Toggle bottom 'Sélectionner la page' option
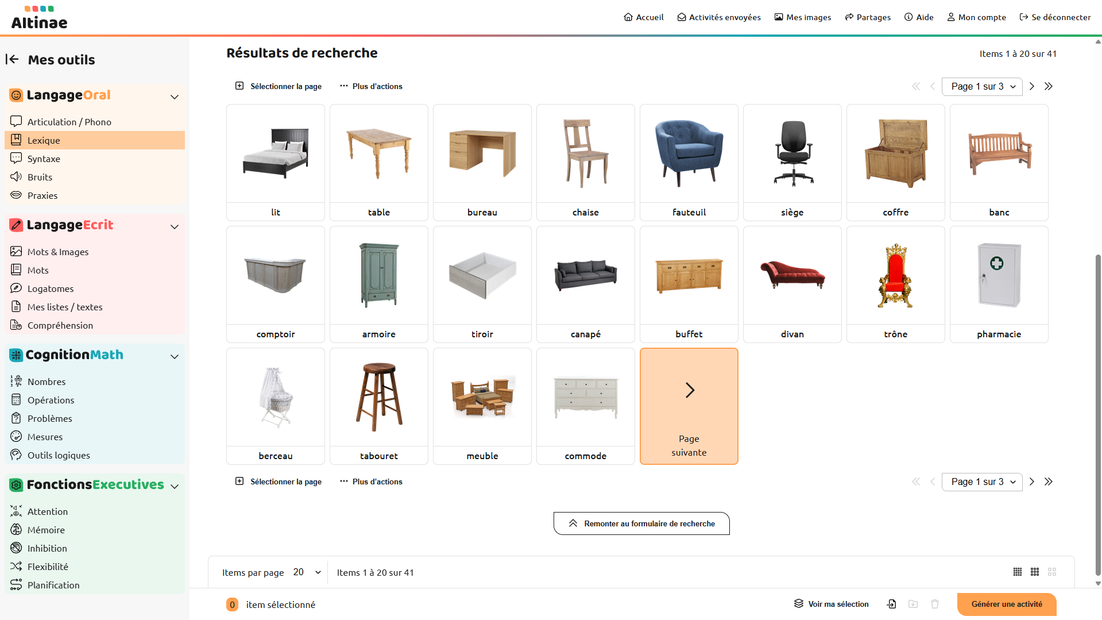 pyautogui.click(x=279, y=482)
